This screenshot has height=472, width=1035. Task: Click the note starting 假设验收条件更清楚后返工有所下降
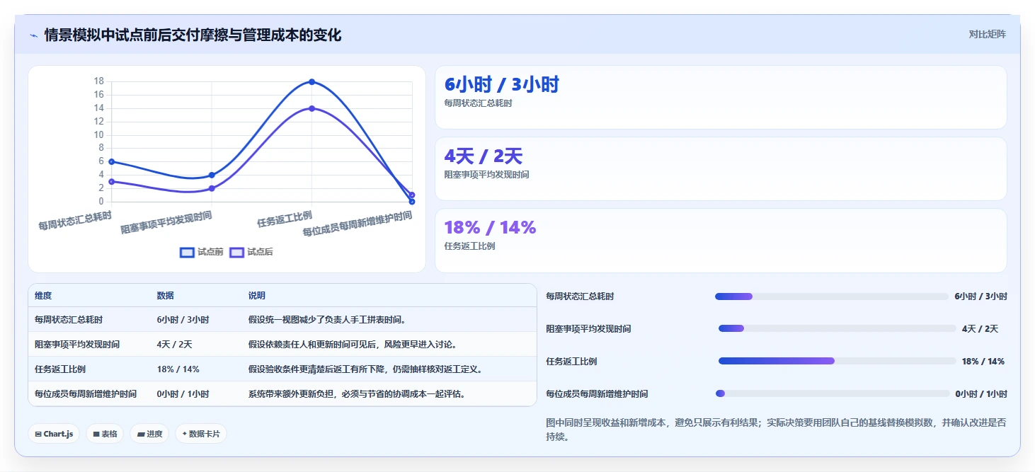point(365,369)
